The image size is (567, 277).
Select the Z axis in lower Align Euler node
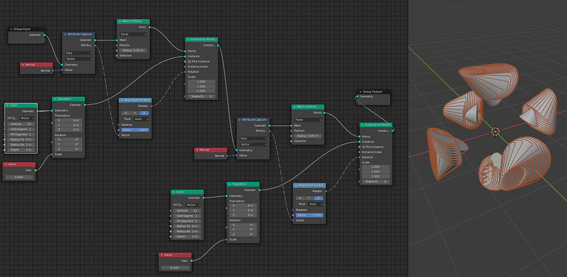pos(319,198)
